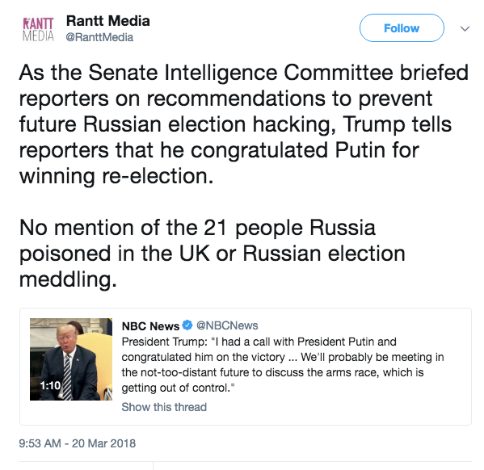Play the NBC News Trump video thumbnail
The image size is (484, 470).
(x=71, y=359)
